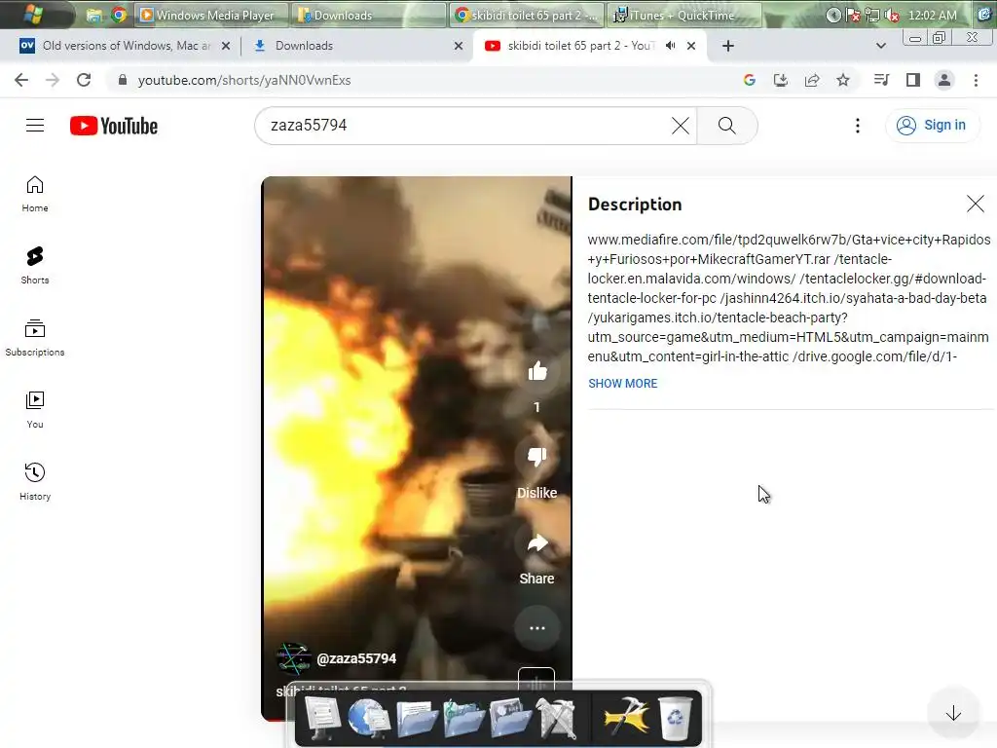Dislike the short
The image size is (997, 748).
click(537, 457)
